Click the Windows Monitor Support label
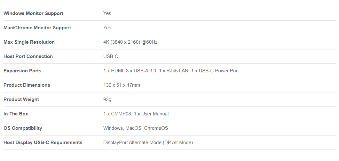Viewport: 339px width, 161px height. [x=33, y=13]
